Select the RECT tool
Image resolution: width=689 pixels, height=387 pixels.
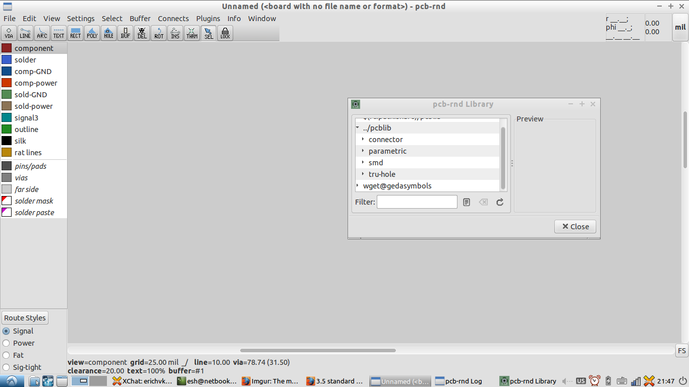coord(75,33)
